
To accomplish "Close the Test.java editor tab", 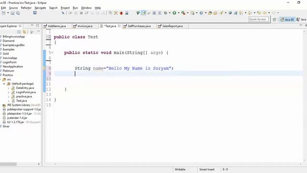I will tap(119, 26).
